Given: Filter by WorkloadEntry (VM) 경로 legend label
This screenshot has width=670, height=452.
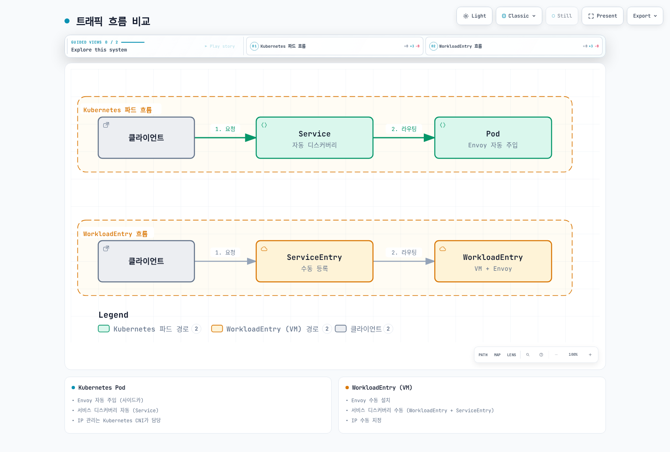Looking at the screenshot, I should coord(273,329).
